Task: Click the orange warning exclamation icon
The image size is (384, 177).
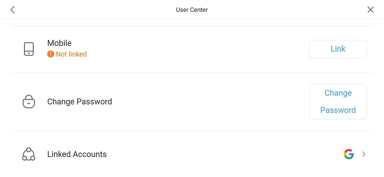Action: pyautogui.click(x=51, y=54)
